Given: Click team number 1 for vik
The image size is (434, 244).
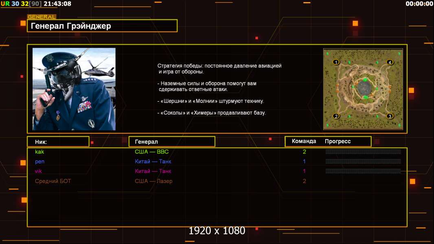Looking at the screenshot, I should point(304,171).
